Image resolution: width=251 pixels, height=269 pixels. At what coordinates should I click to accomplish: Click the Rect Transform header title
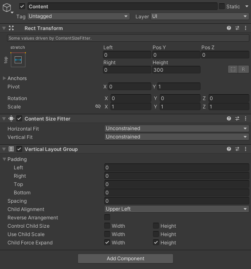(x=44, y=28)
